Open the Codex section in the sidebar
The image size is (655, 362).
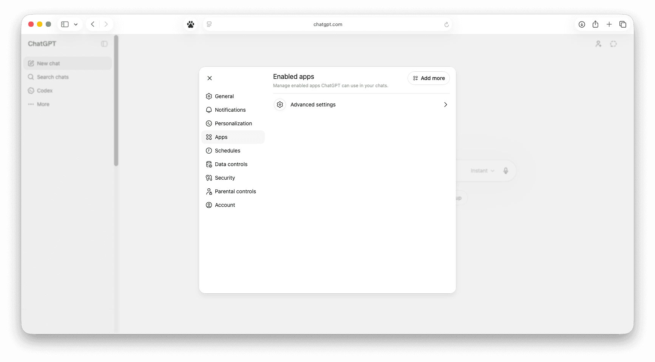pyautogui.click(x=44, y=91)
